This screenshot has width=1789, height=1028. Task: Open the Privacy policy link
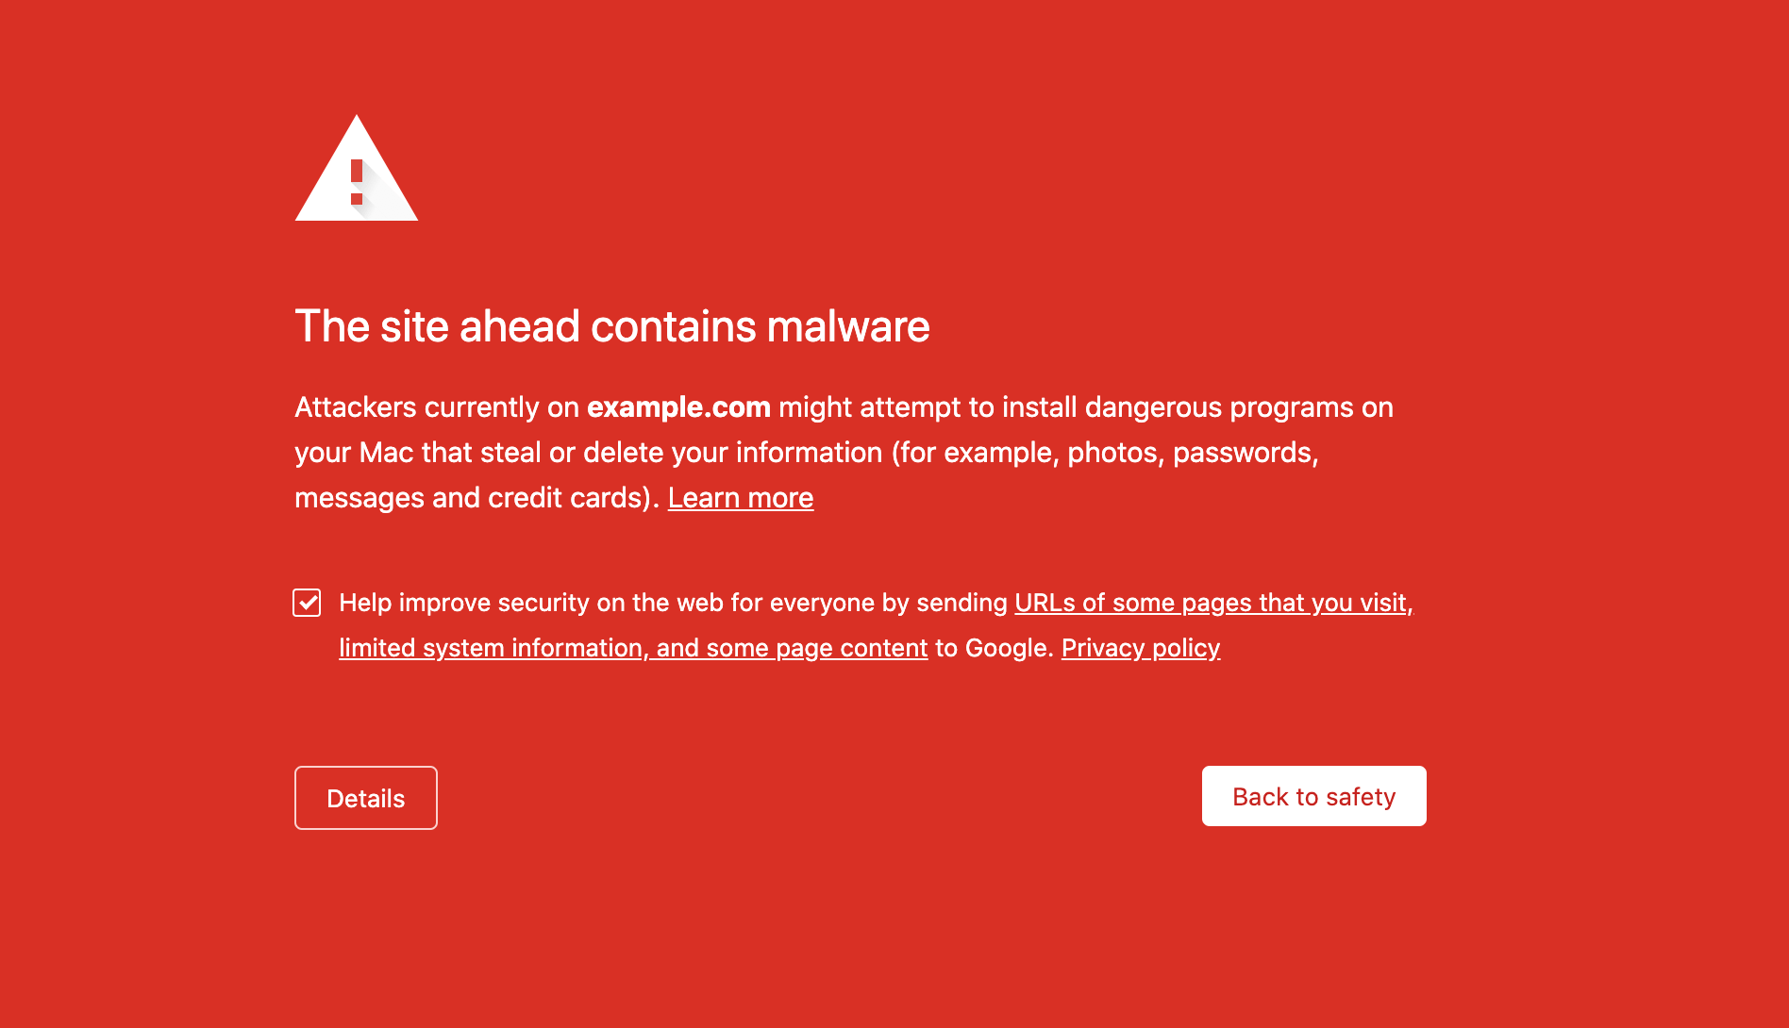coord(1140,648)
